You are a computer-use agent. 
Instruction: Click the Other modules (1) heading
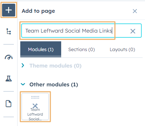click(x=54, y=85)
